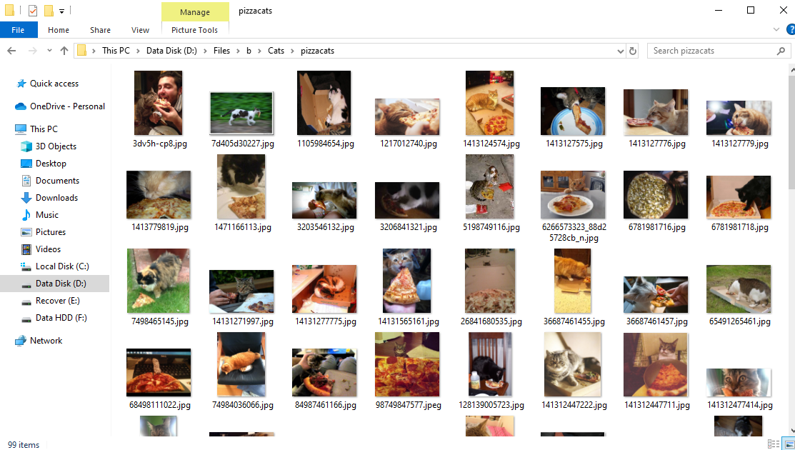Select Recover (E:) drive in navigation pane
The height and width of the screenshot is (450, 795).
[x=57, y=301]
